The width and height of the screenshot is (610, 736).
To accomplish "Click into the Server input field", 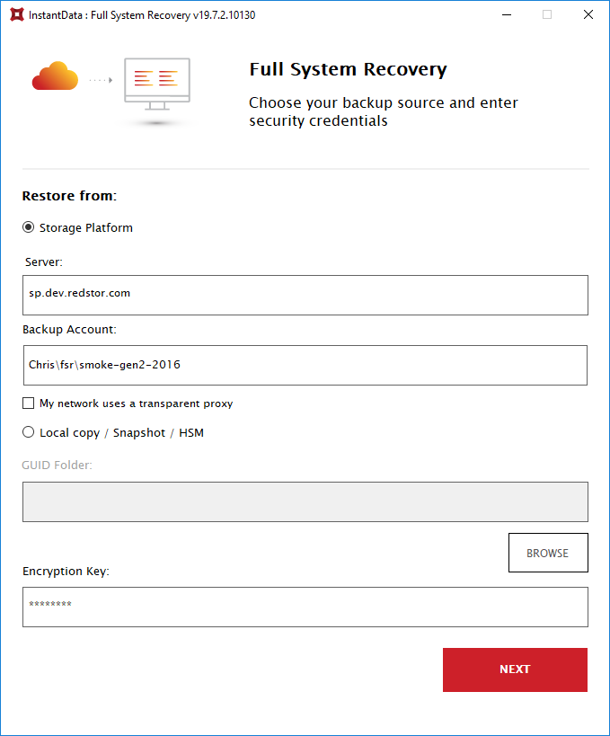I will coord(305,296).
